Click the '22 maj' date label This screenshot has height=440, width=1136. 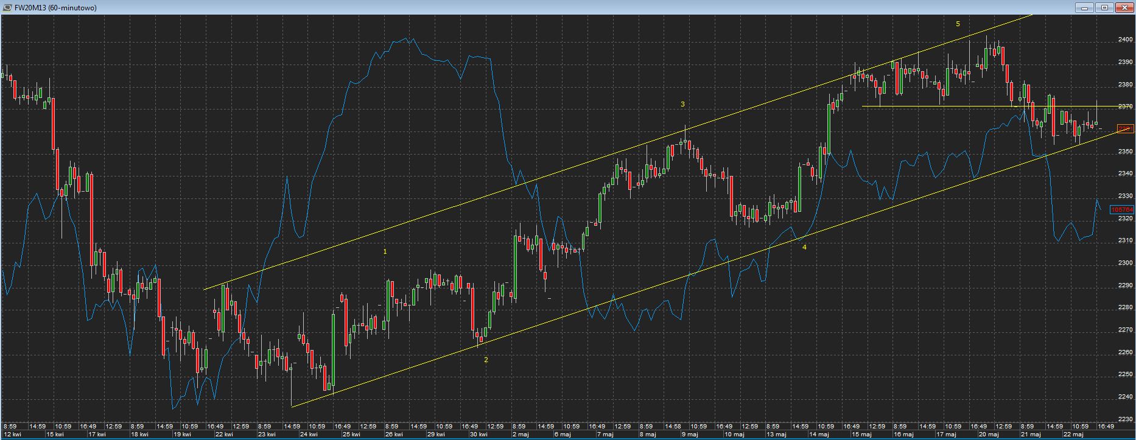tap(1073, 435)
